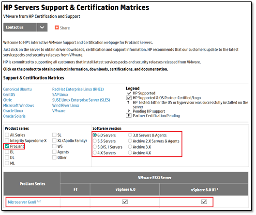Check the All Series checkbox

[7, 135]
